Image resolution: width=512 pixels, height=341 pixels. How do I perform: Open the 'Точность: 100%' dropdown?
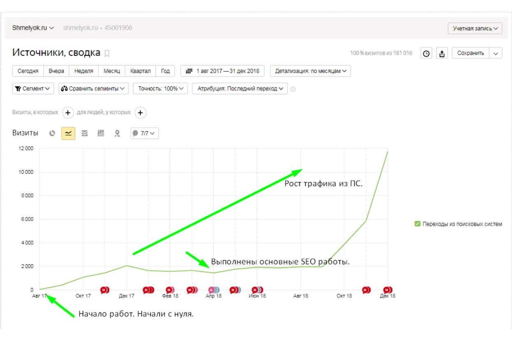pos(161,89)
